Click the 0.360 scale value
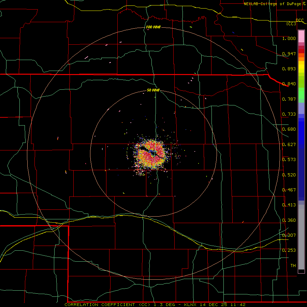 [289, 220]
